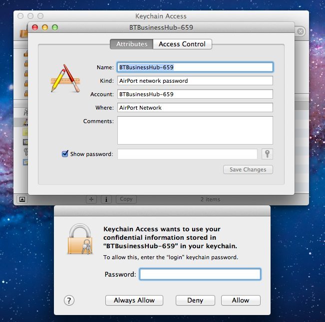The width and height of the screenshot is (325, 322).
Task: Click the Save Changes button
Action: 248,169
